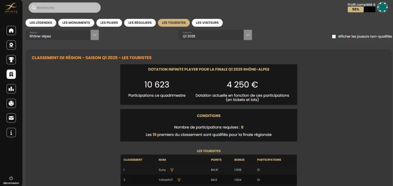Click the Points column header
The height and width of the screenshot is (186, 393).
point(216,160)
